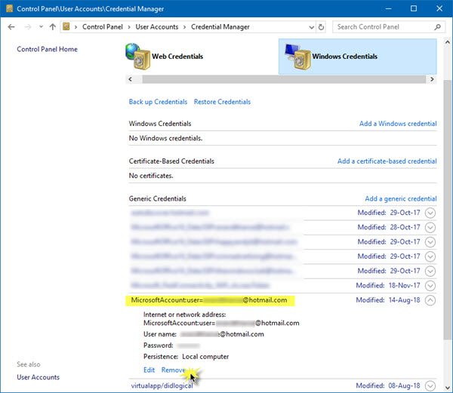This screenshot has width=453, height=393.
Task: Click the search magnifier icon
Action: 438,27
